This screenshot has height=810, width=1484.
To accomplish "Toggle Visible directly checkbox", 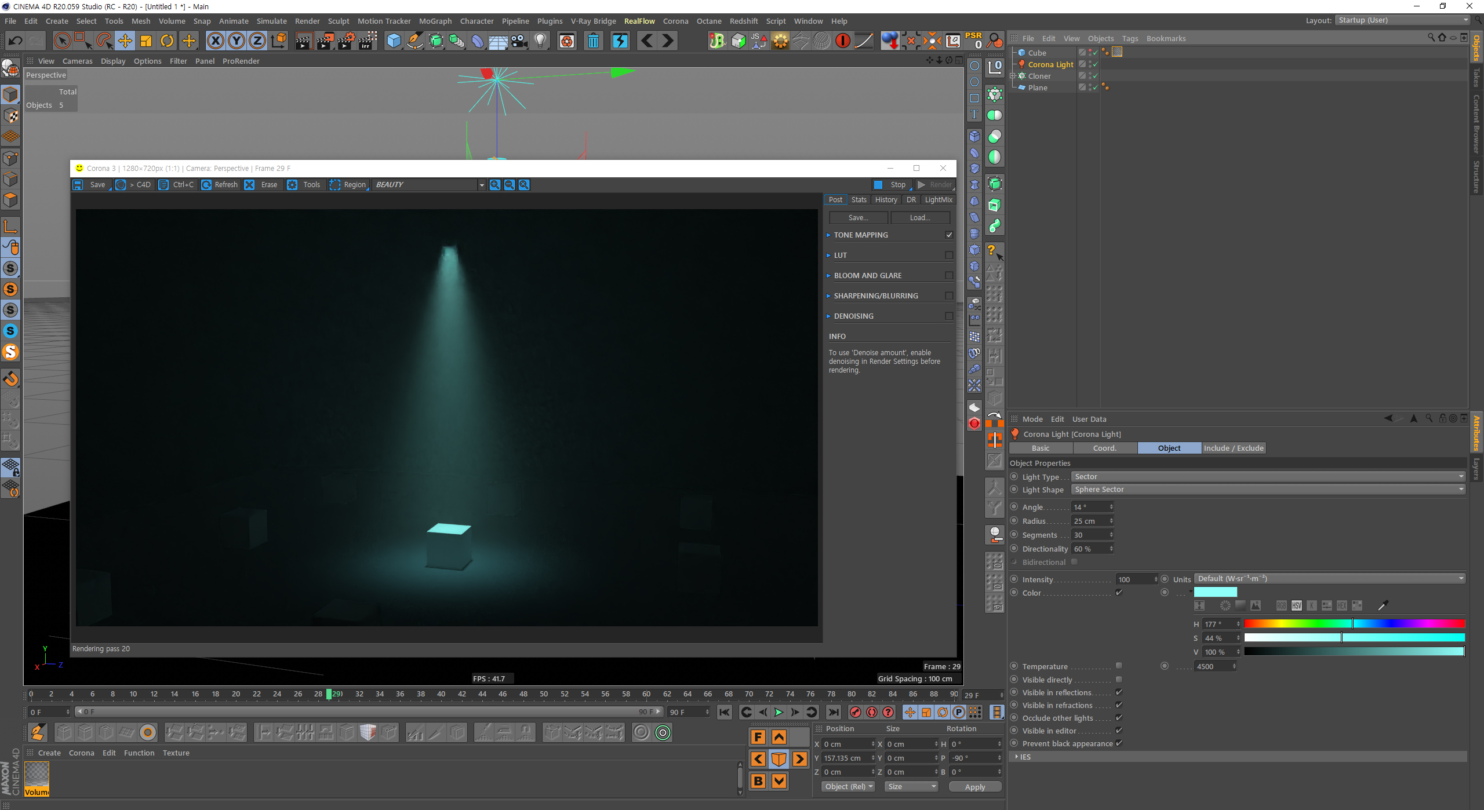I will [x=1119, y=679].
